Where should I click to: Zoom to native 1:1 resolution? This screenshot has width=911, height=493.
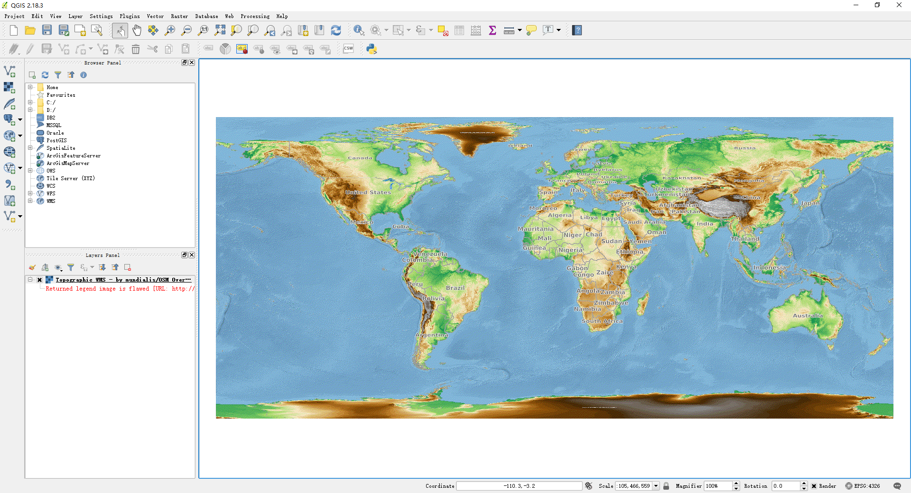pos(203,30)
